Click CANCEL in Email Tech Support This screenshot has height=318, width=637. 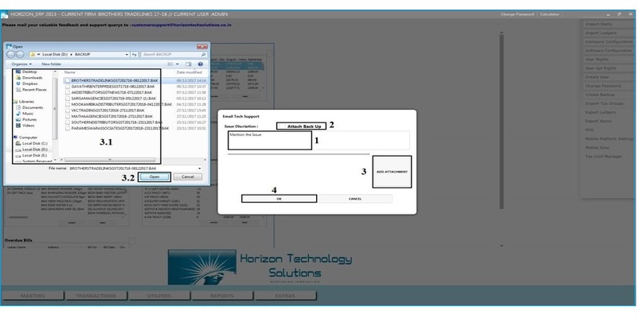point(355,199)
